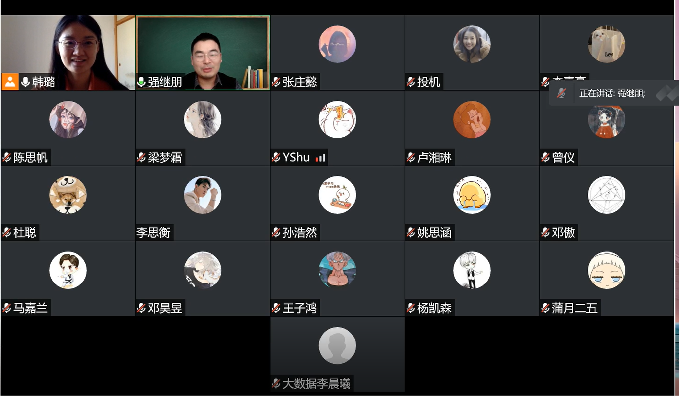Click the muted microphone icon beside 蒲月二五

(545, 308)
